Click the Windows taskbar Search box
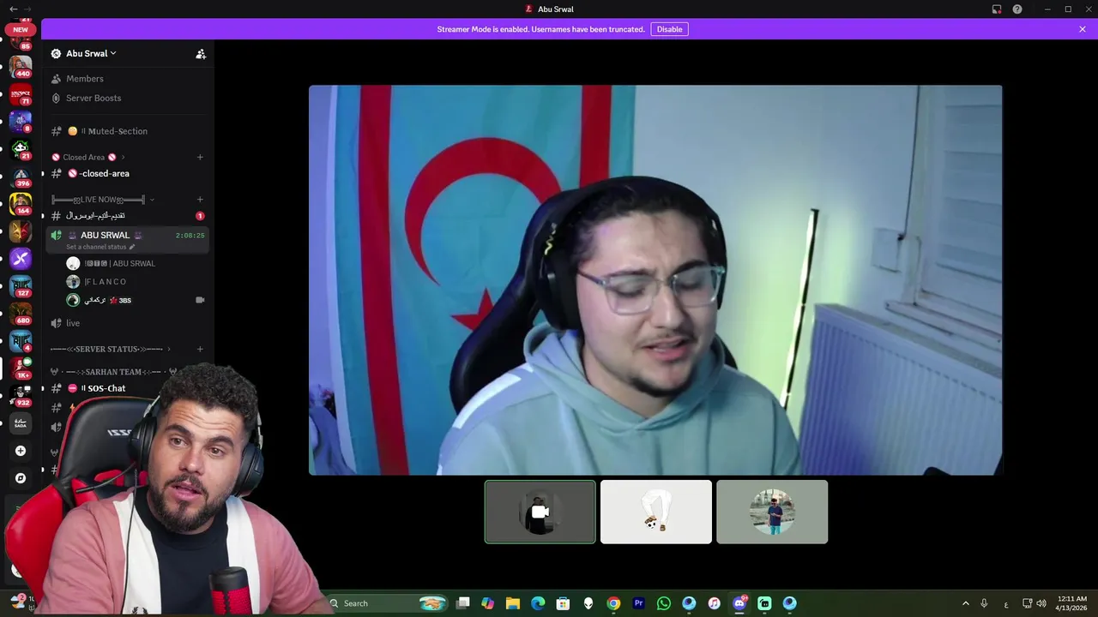The width and height of the screenshot is (1098, 617). pos(389,603)
